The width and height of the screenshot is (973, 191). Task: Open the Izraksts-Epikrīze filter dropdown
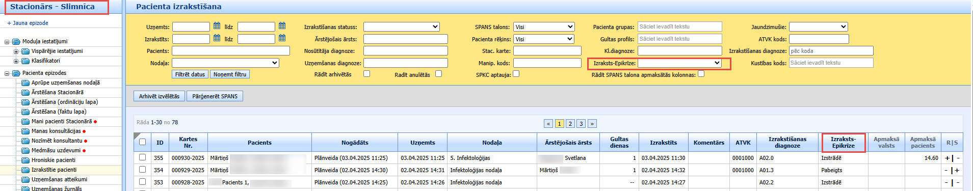click(679, 63)
